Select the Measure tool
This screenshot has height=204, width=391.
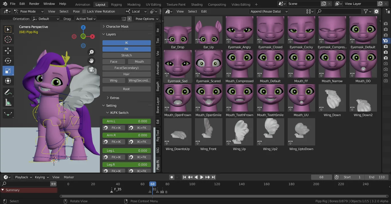tap(8, 102)
